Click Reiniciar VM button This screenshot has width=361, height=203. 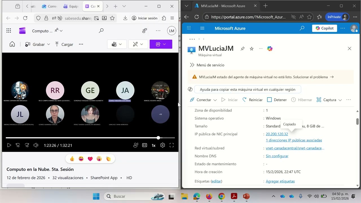pyautogui.click(x=252, y=100)
